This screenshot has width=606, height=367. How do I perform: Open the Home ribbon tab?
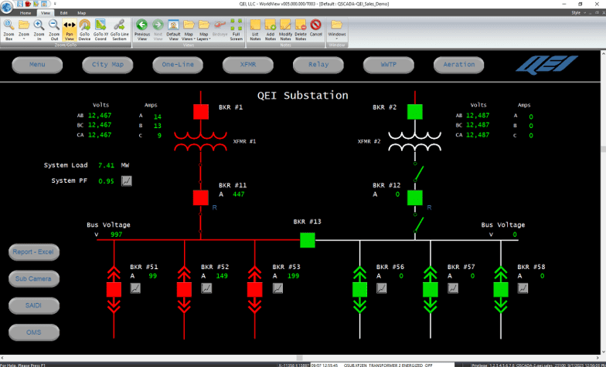click(26, 12)
